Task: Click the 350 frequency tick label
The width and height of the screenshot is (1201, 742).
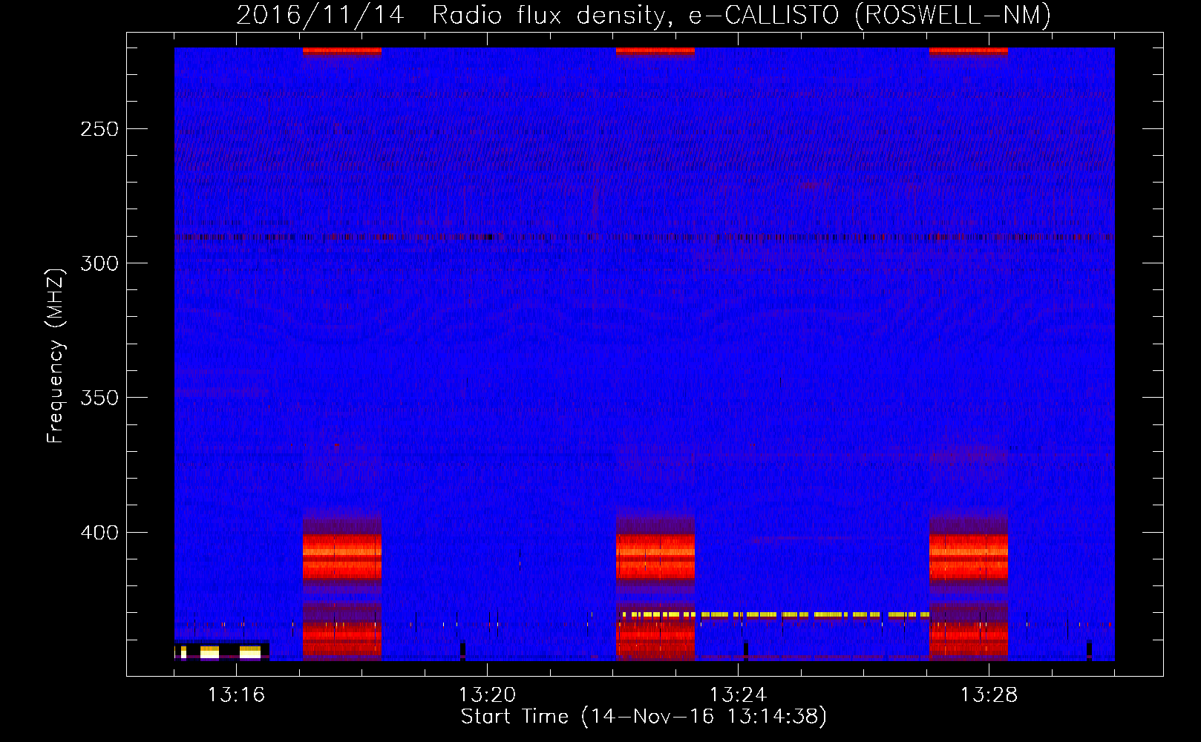Action: click(x=99, y=398)
